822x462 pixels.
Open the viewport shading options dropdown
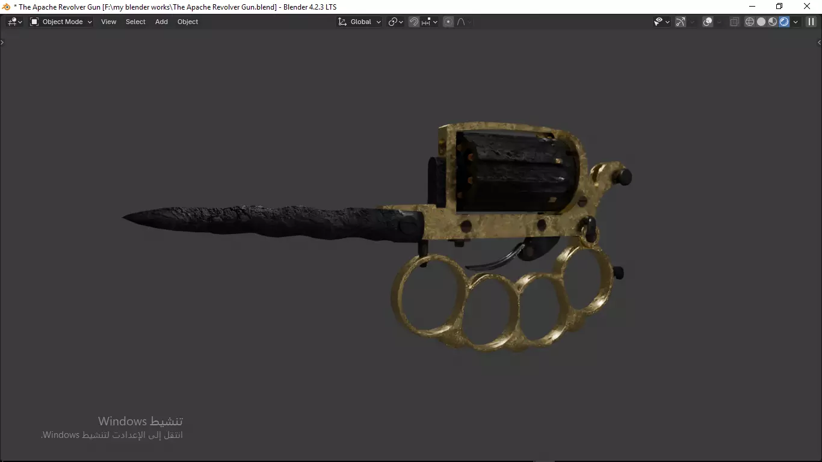click(x=796, y=22)
